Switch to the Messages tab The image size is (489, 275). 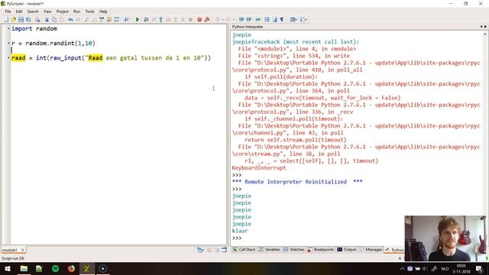tap(371, 250)
